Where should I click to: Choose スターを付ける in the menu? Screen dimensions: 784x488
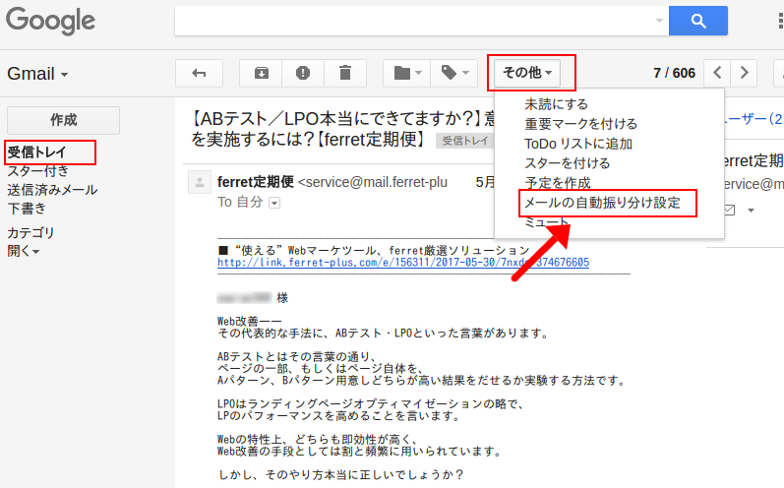coord(567,163)
